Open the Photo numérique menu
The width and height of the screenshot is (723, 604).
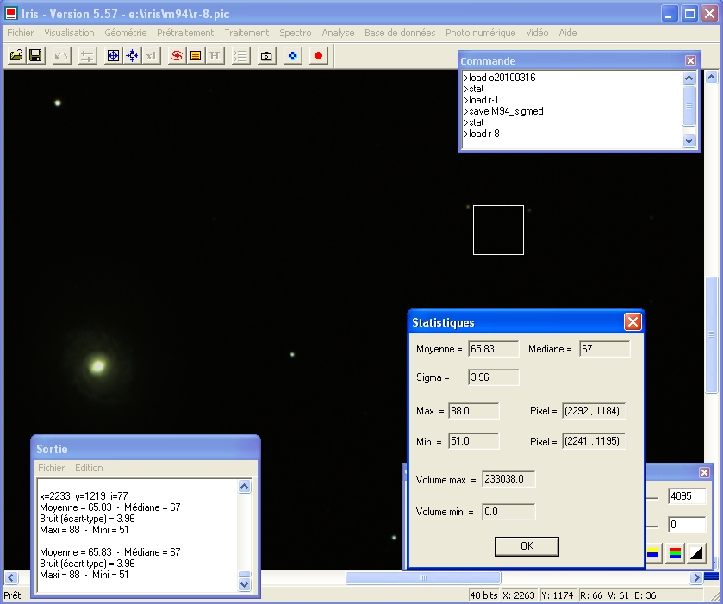(480, 33)
